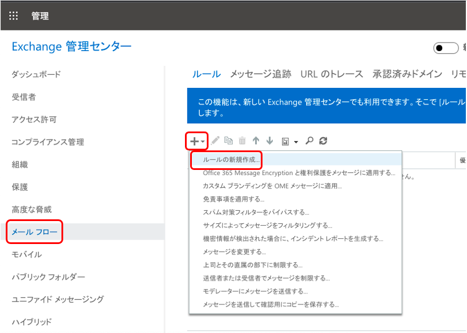Screen dimensions: 467x333
Task: Toggle the new admin center switch
Action: [x=446, y=48]
